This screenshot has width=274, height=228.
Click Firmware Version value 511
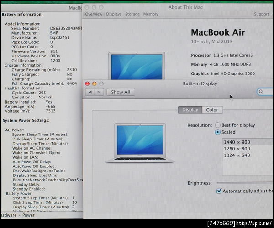pyautogui.click(x=54, y=51)
